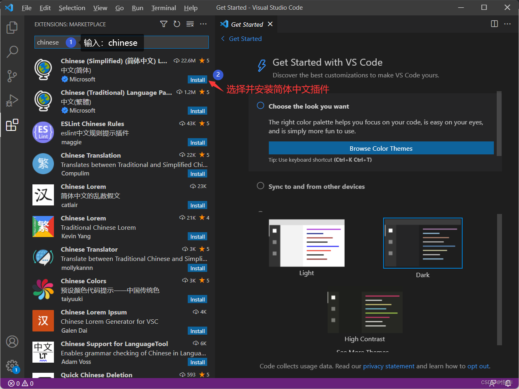
Task: Install Chinese Translator by mollykannn
Action: pyautogui.click(x=197, y=268)
